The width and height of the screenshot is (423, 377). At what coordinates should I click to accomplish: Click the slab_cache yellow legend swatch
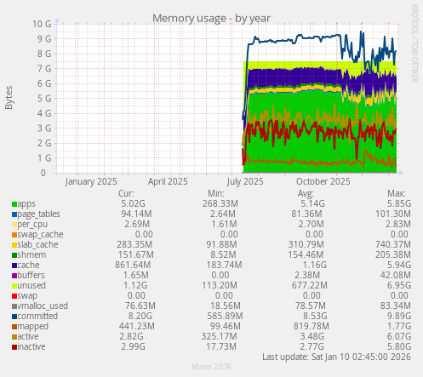[14, 245]
